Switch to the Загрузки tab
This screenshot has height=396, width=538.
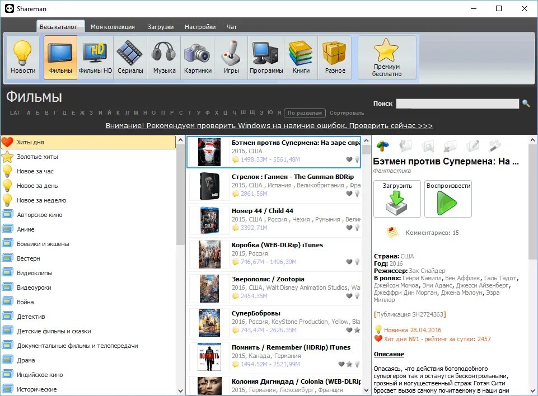161,27
